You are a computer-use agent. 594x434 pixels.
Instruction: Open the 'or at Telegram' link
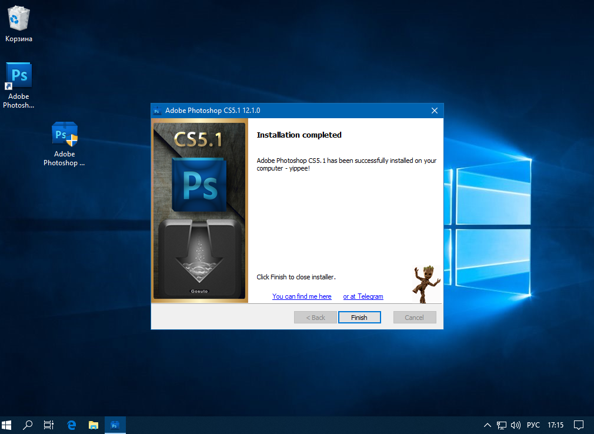363,296
